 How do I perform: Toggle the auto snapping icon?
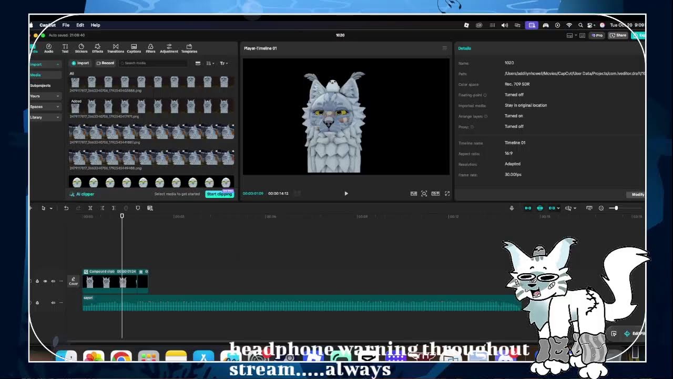[x=540, y=208]
